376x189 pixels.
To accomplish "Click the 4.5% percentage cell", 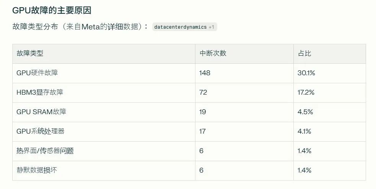I will tap(305, 112).
